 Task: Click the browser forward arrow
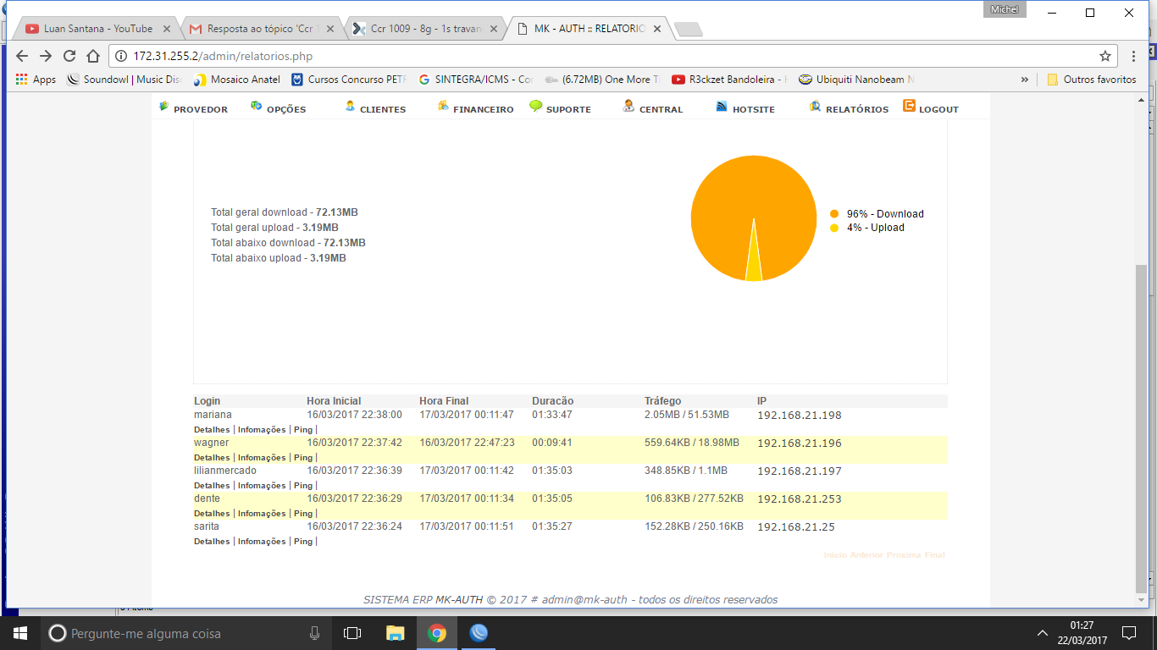[46, 56]
